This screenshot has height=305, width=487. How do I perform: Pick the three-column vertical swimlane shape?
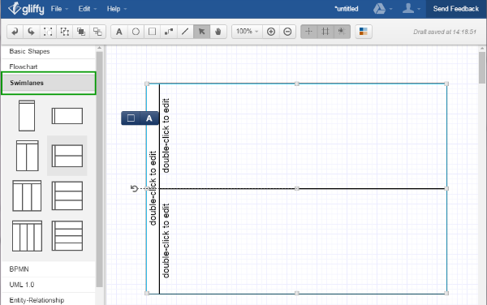click(x=27, y=195)
